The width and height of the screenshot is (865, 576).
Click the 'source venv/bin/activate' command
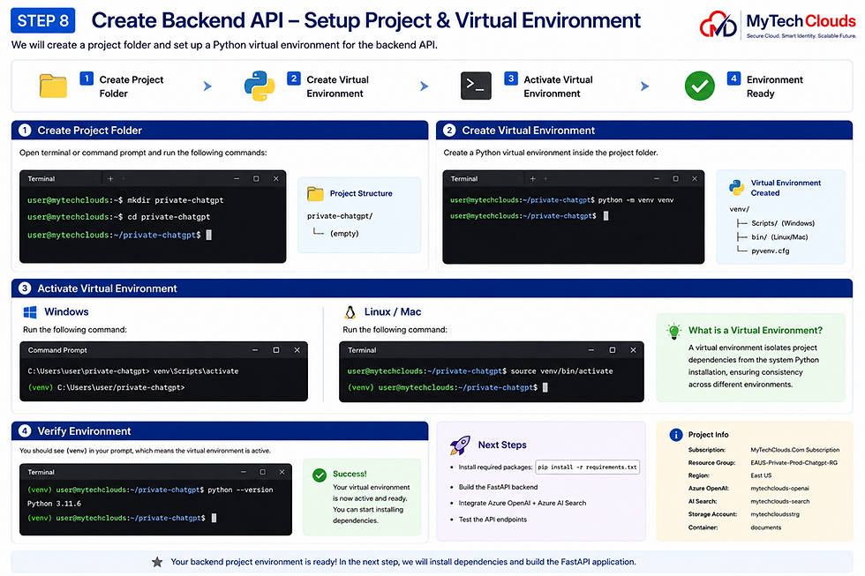click(561, 371)
